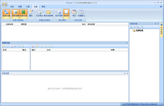This screenshot has height=106, width=164.
Task: Toggle the 属性 panel ribbon button
Action: point(31,14)
